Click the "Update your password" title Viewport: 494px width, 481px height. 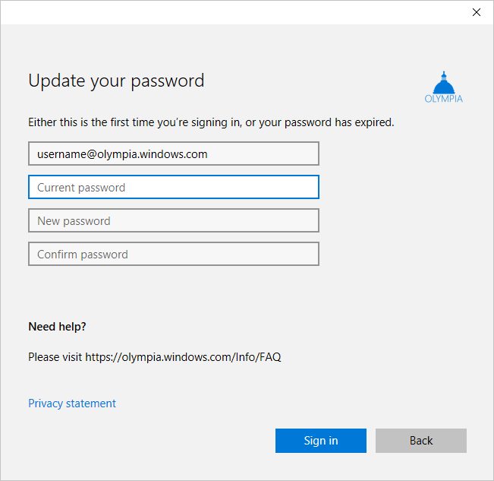116,81
